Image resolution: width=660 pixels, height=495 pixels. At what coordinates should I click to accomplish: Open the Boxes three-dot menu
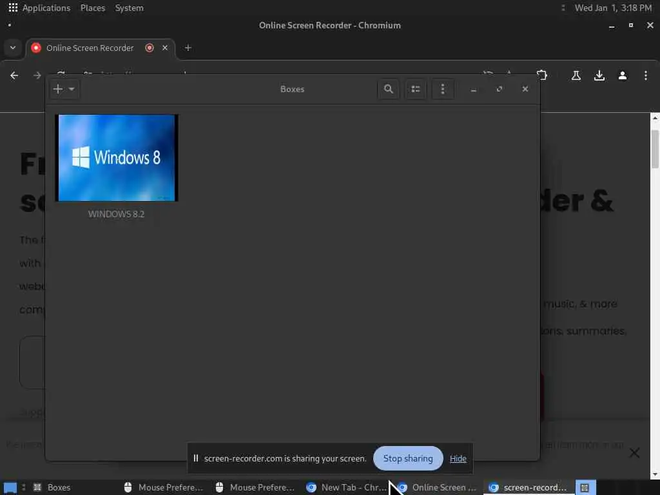tap(442, 89)
